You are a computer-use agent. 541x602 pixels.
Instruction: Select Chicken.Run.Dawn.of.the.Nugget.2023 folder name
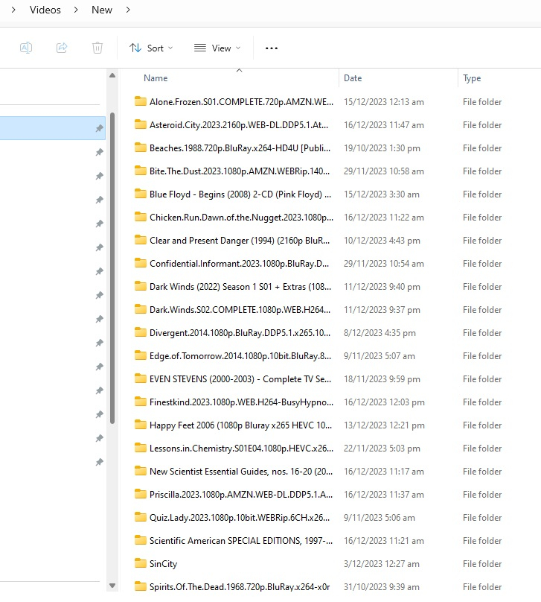[x=242, y=218]
